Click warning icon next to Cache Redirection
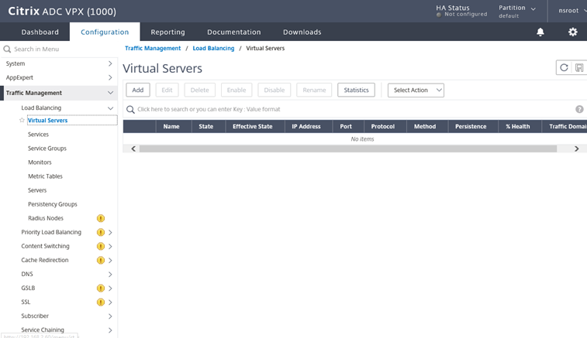The image size is (587, 338). tap(101, 261)
